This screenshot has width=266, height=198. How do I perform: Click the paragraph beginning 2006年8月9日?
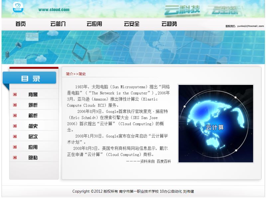pyautogui.click(x=117, y=120)
